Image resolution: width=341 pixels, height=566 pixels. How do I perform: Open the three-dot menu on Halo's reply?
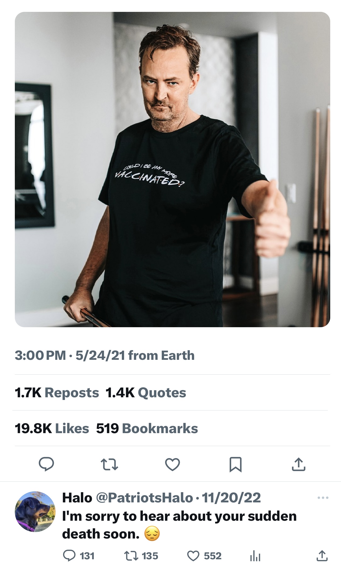click(x=323, y=498)
